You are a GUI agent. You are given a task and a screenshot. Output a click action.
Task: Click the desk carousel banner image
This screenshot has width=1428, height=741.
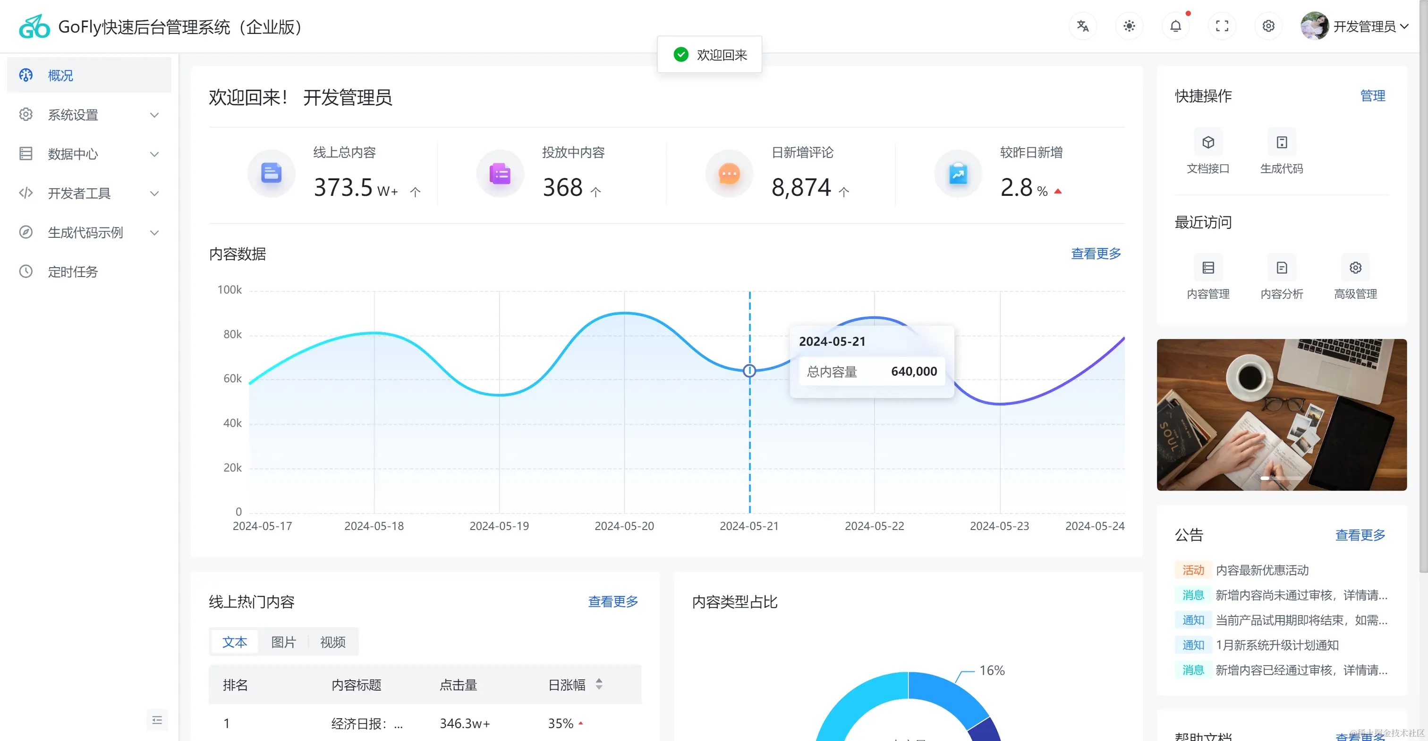pos(1282,414)
